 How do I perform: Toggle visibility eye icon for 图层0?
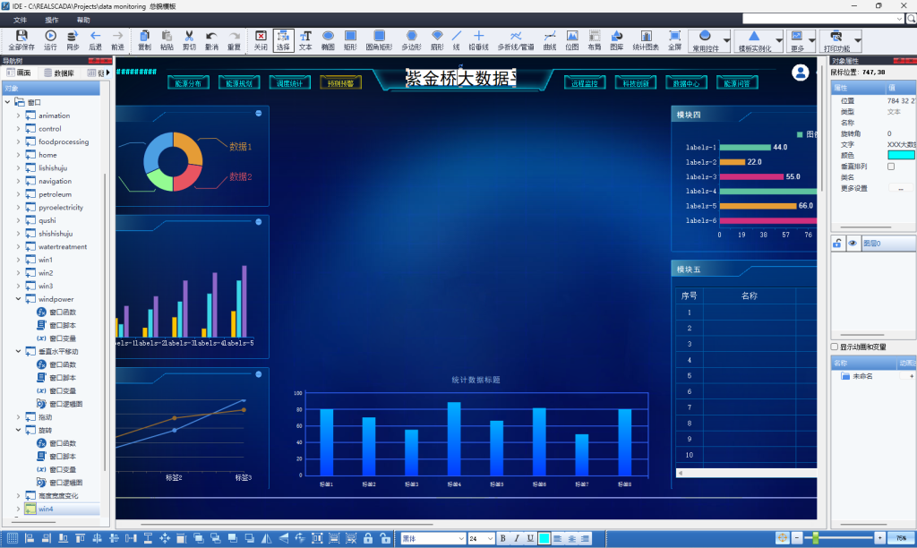853,243
